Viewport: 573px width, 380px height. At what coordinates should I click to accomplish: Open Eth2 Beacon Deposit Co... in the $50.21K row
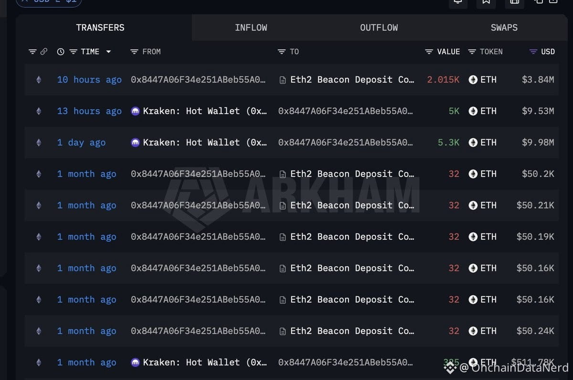click(352, 205)
